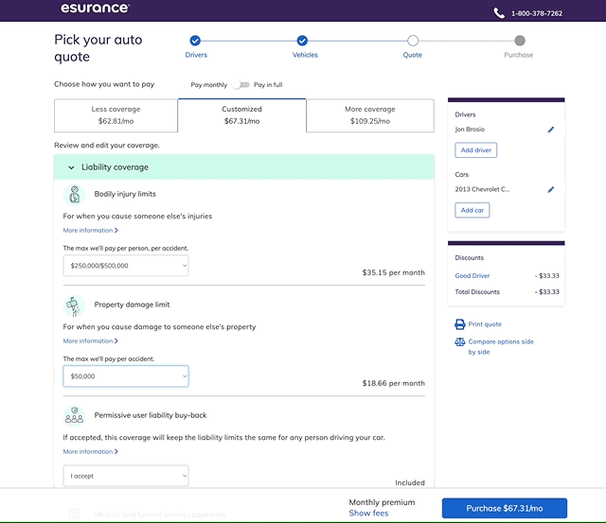Click the Add car button
Screen dimensions: 606x523
(x=472, y=210)
